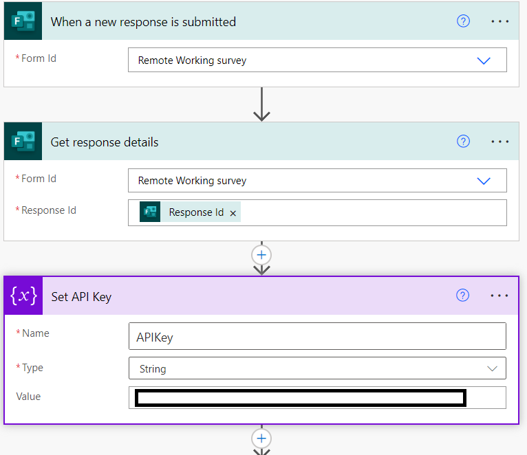Open the ellipsis menu for Get response details

499,142
